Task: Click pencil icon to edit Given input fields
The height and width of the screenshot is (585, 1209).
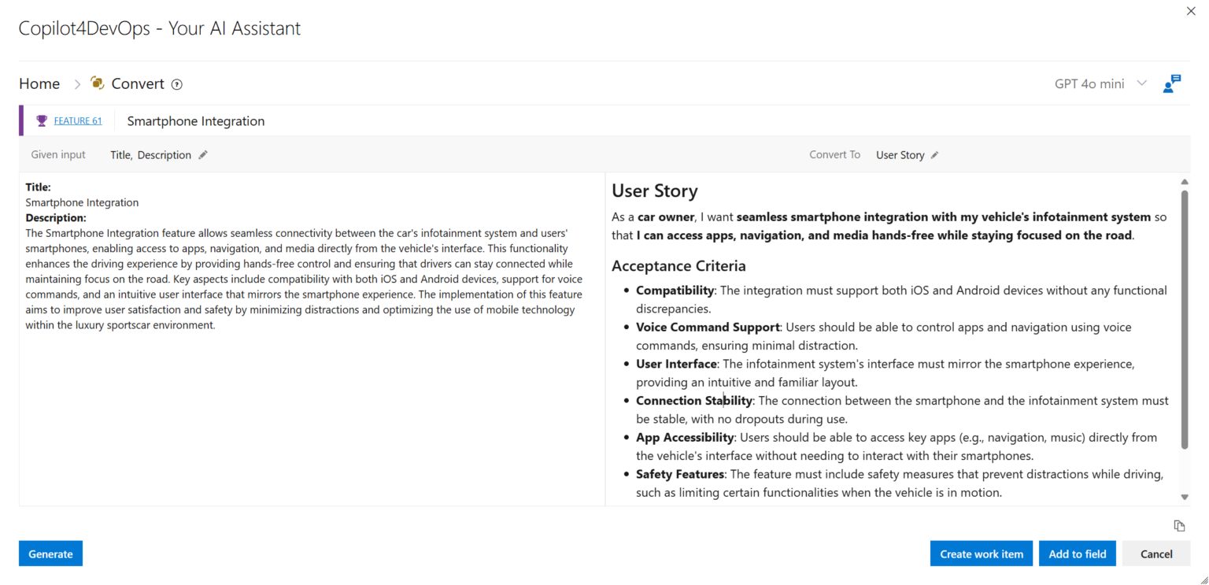Action: 203,154
